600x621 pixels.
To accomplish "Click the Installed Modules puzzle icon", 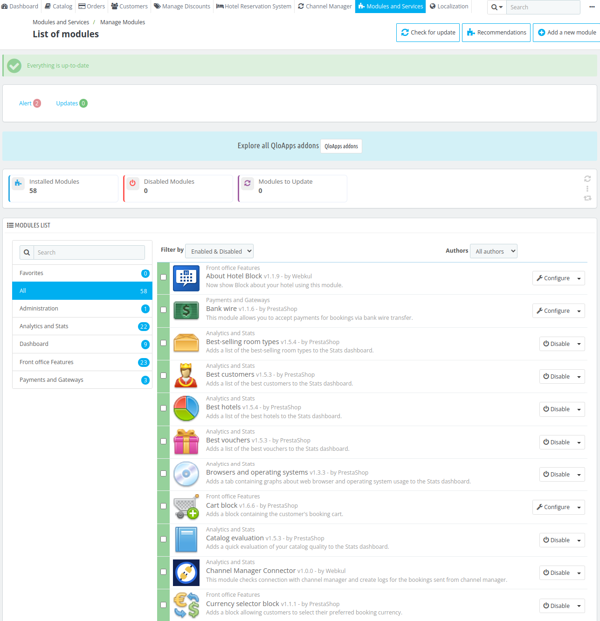I will point(18,183).
